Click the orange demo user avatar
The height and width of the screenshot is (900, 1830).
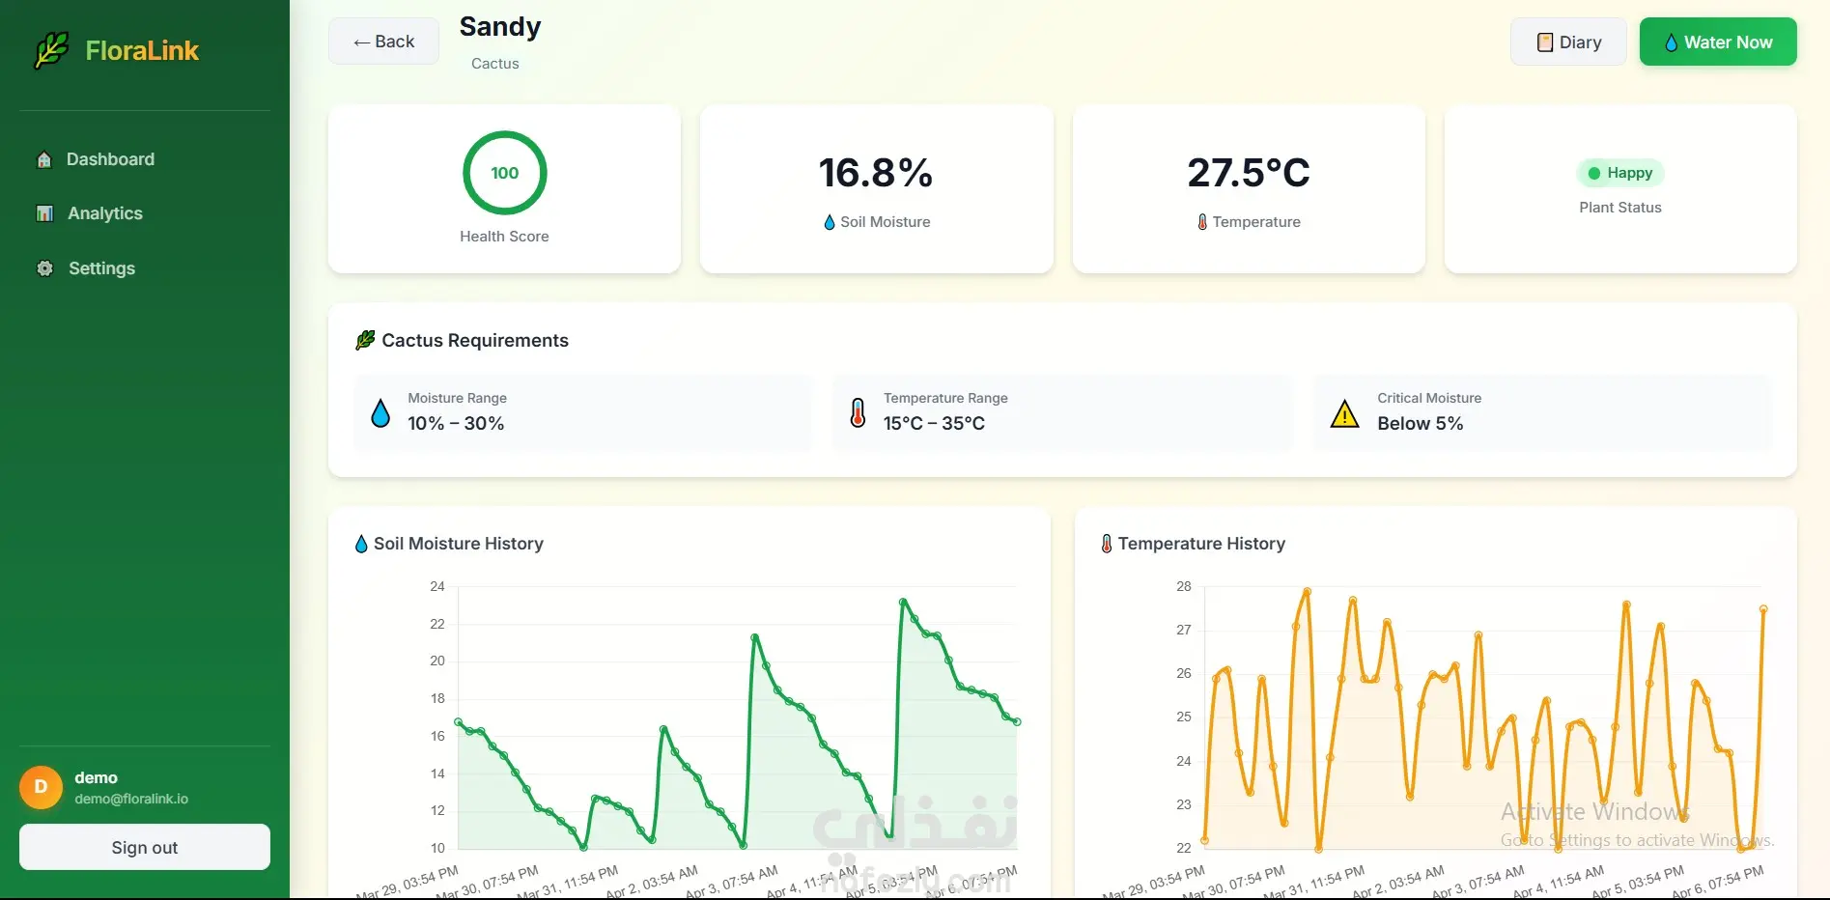point(41,787)
